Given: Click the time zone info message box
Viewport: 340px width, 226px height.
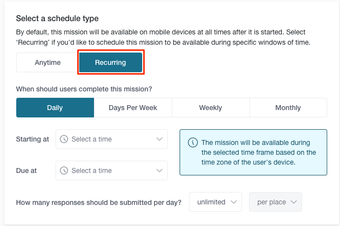Looking at the screenshot, I should point(253,152).
